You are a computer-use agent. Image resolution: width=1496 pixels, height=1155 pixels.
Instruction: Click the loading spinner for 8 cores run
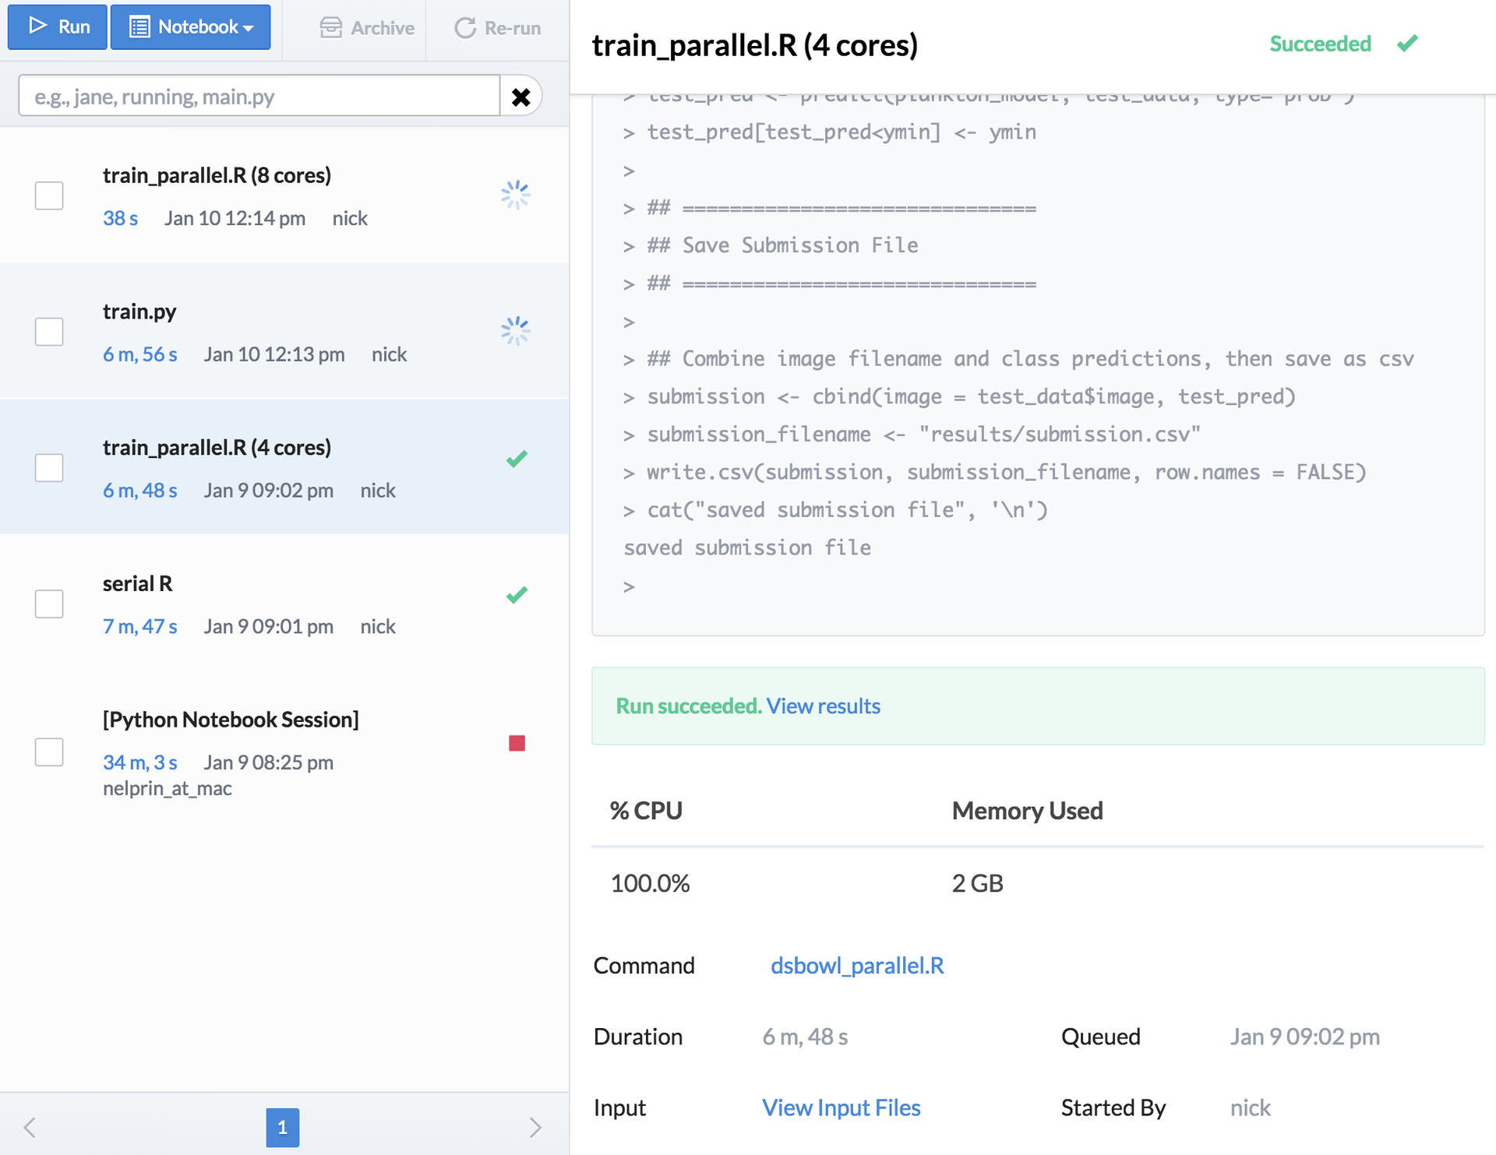516,195
